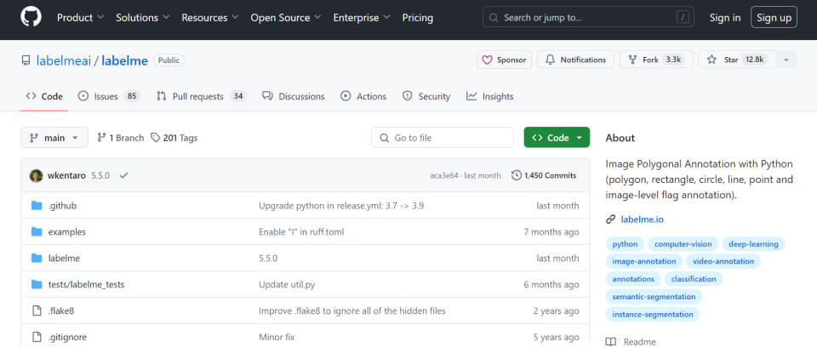
Task: Switch to the Issues tab
Action: [109, 96]
